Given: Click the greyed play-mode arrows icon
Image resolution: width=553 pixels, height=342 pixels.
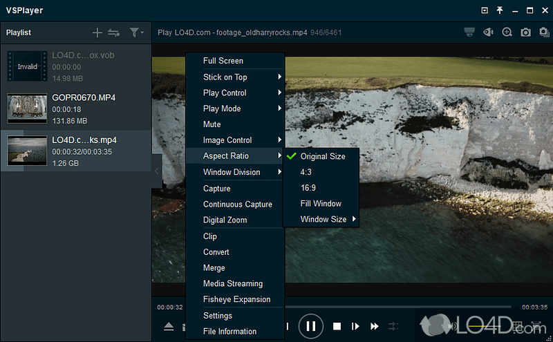Looking at the screenshot, I should [x=393, y=327].
